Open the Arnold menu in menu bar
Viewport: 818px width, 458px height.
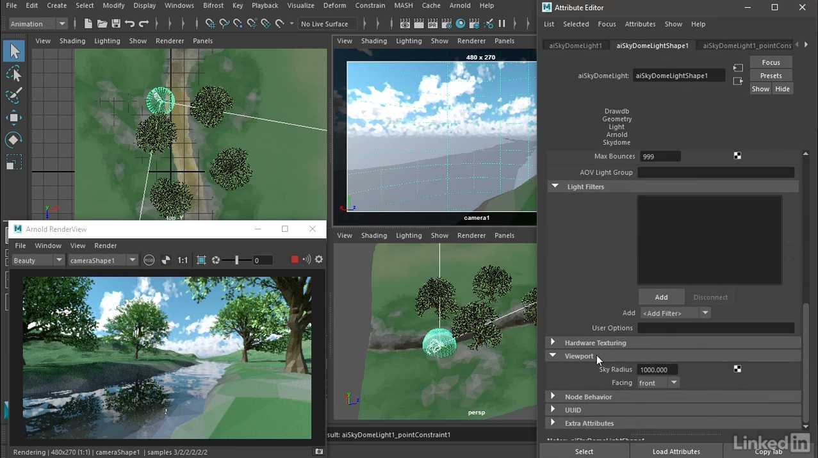pos(459,6)
